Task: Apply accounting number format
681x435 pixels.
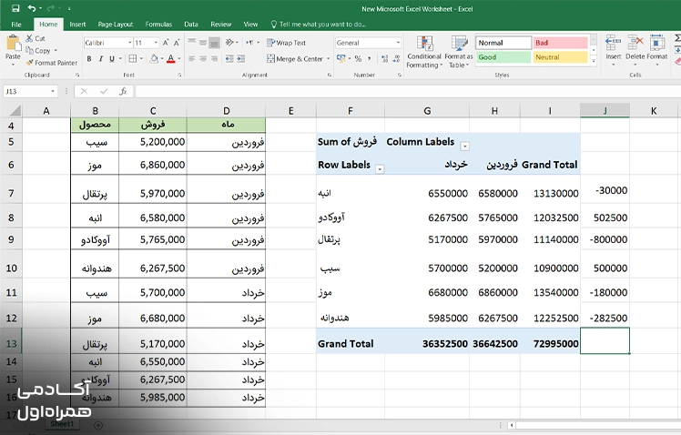Action: tap(340, 58)
